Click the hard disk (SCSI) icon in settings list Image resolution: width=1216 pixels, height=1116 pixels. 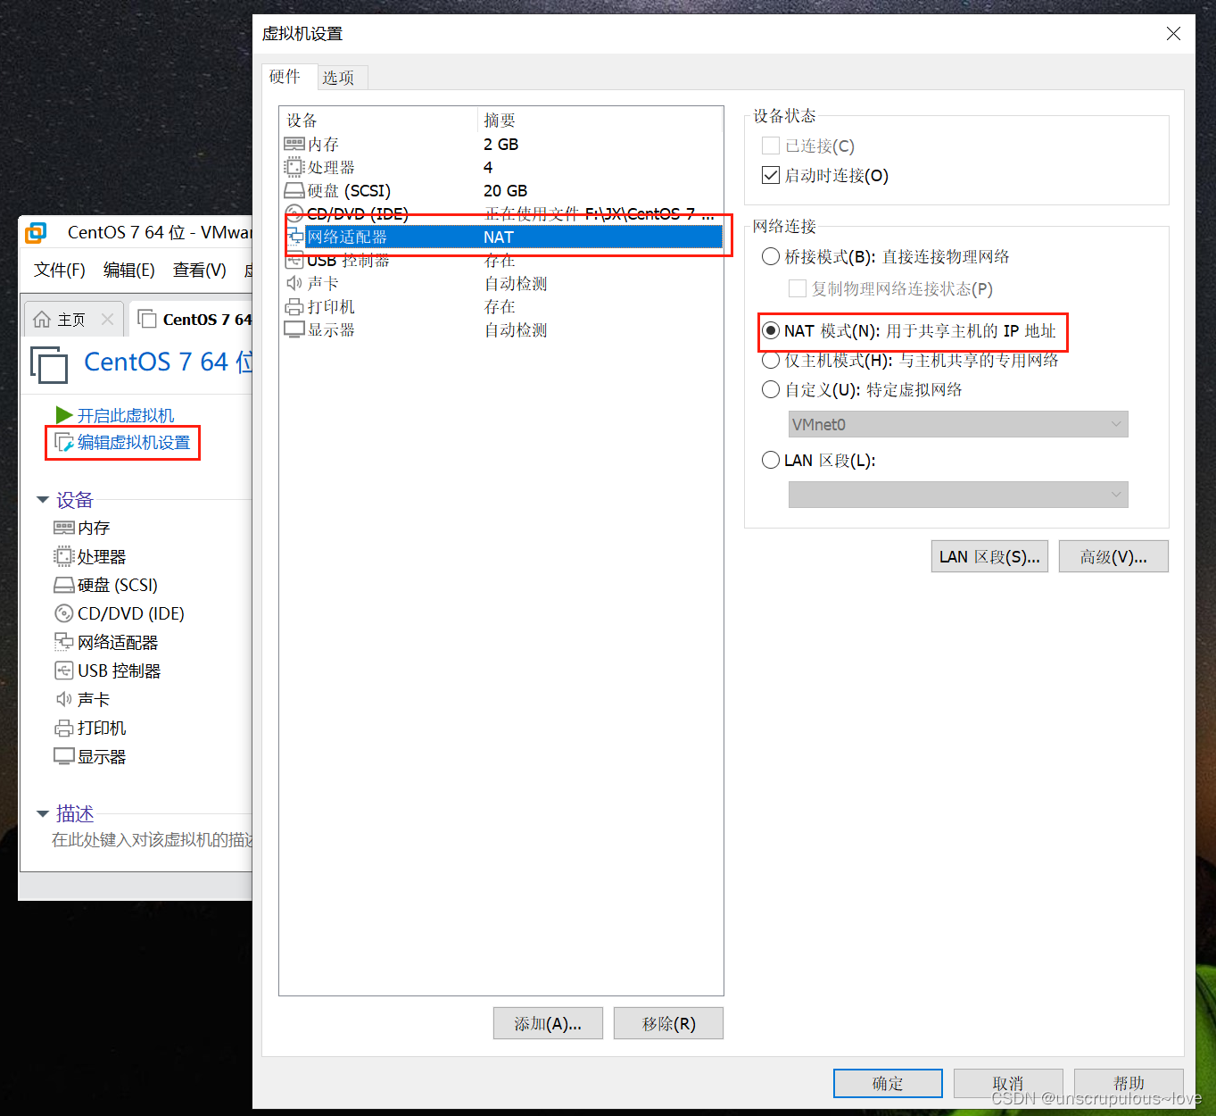294,190
